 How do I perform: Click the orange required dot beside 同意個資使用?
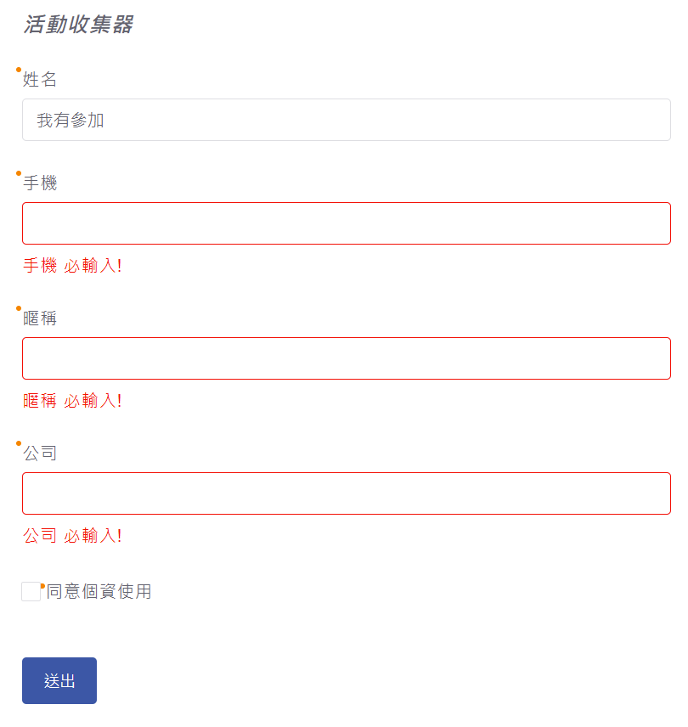pos(42,586)
